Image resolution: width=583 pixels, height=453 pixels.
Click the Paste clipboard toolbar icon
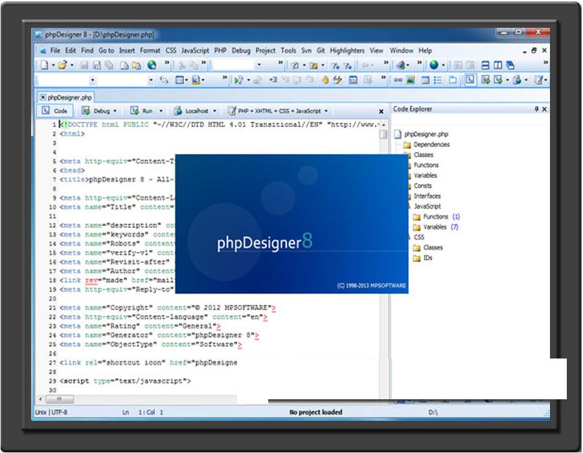tap(137, 65)
